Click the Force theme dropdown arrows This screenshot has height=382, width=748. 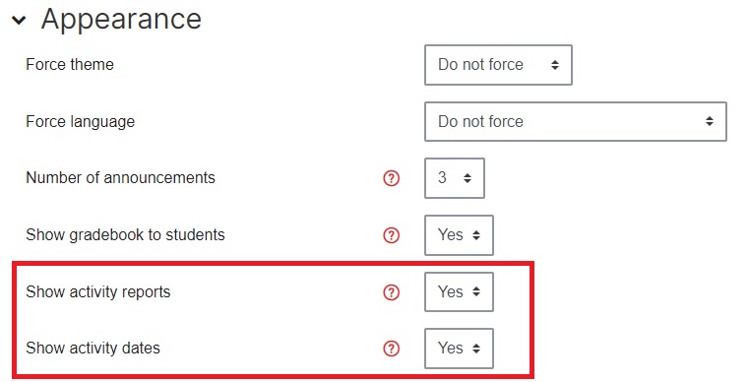tap(555, 65)
